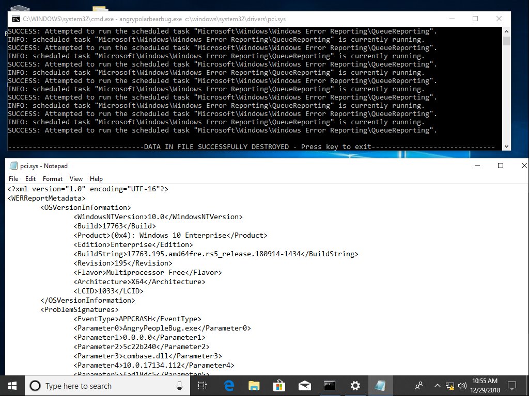Open the Notepad Help menu

96,179
